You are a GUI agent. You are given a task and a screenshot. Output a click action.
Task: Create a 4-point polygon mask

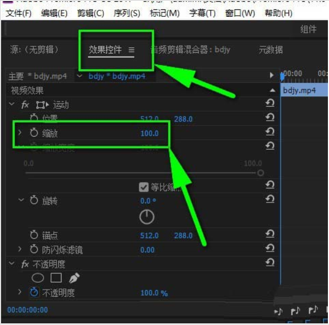pos(56,278)
